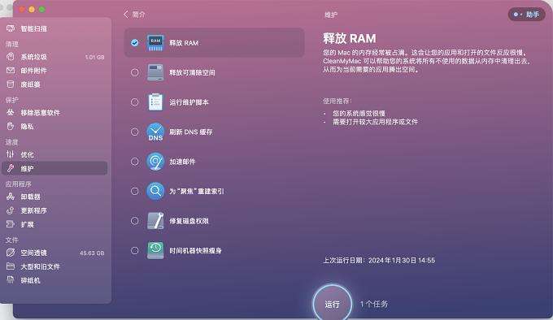Check the 加速邮件 checkbox

(x=135, y=162)
